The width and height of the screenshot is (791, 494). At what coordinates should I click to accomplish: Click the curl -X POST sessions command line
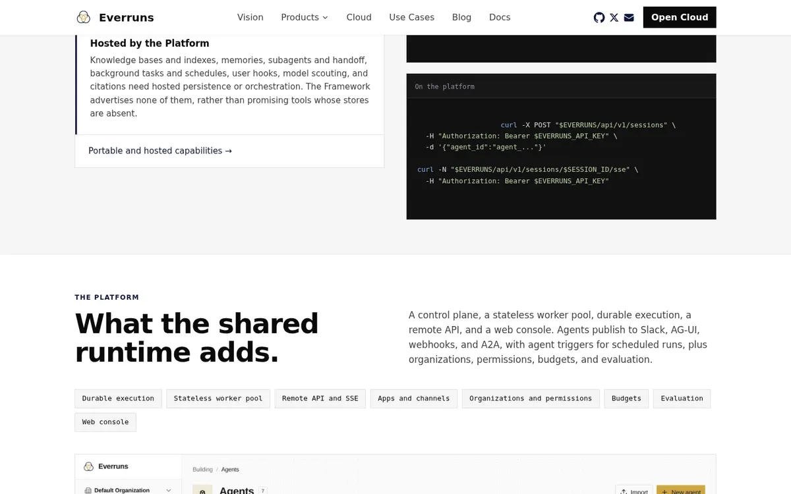pos(588,125)
